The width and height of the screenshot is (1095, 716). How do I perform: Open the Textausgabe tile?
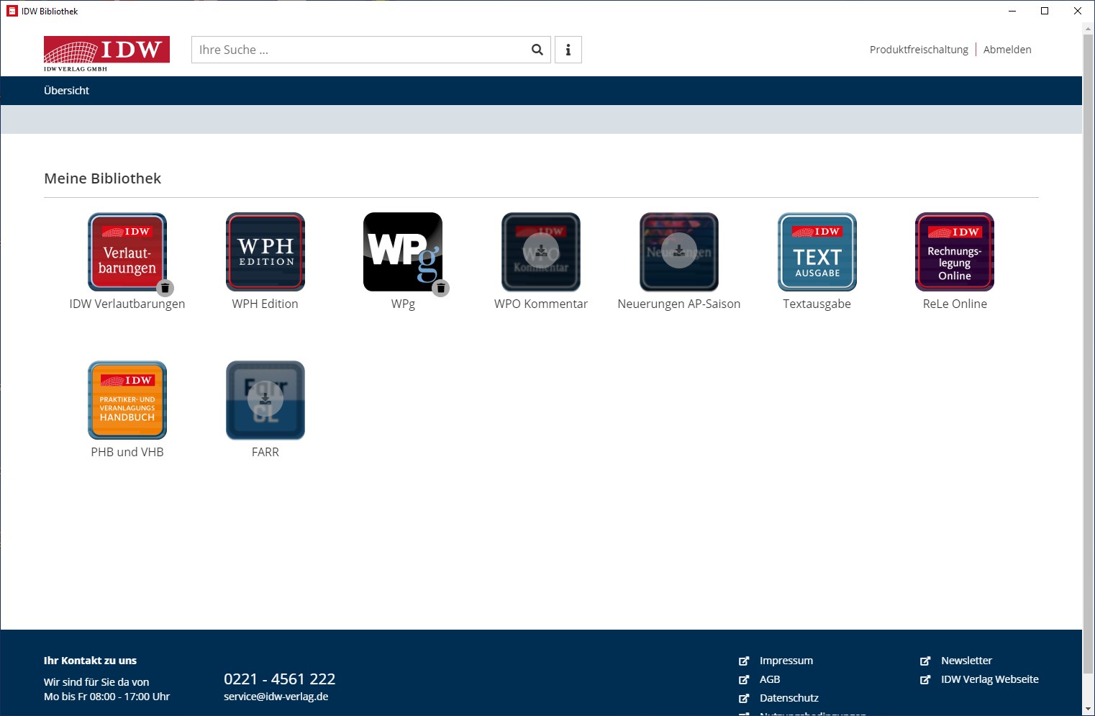coord(817,252)
